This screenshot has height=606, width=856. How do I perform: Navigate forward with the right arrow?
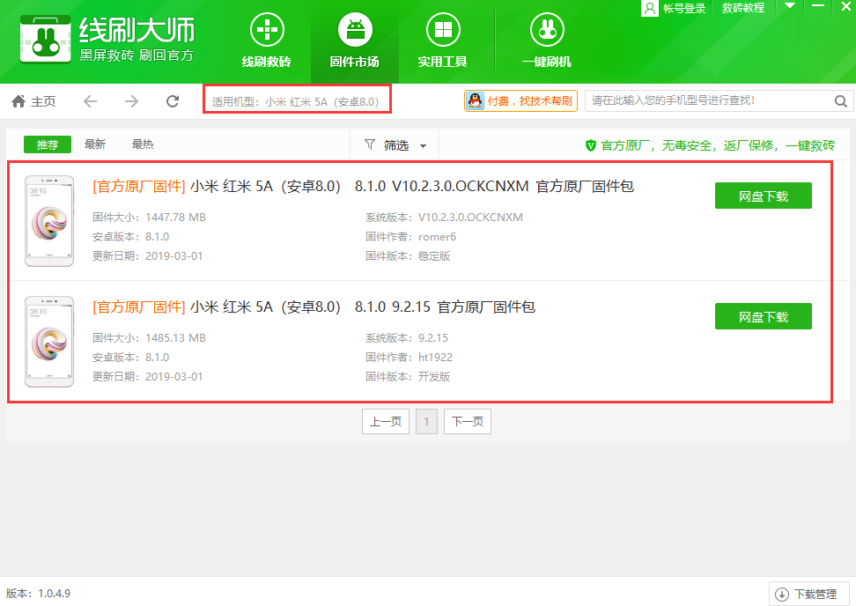pos(131,101)
